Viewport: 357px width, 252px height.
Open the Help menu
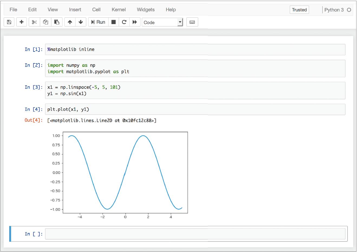click(x=171, y=10)
